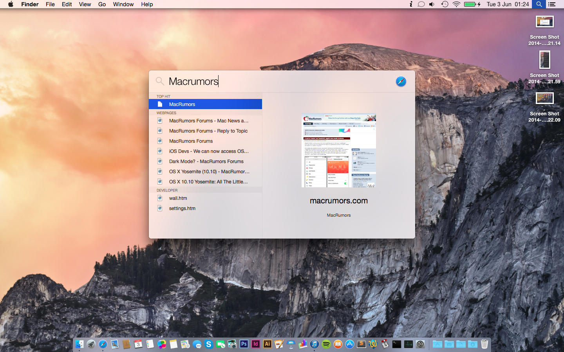Open Calendar from the Dock
The image size is (564, 352).
pos(138,344)
